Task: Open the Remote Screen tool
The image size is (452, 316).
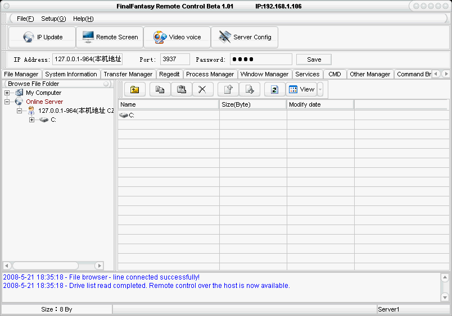Action: click(x=110, y=37)
